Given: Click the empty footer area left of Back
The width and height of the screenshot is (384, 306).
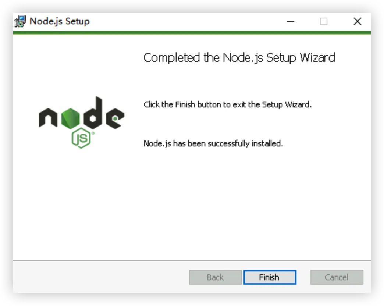Looking at the screenshot, I should 101,277.
